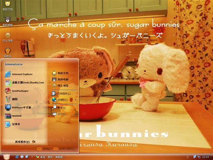Expand 所有程序 all programs arrow
Screen dimensions: 213x160
pyautogui.click(x=34, y=142)
